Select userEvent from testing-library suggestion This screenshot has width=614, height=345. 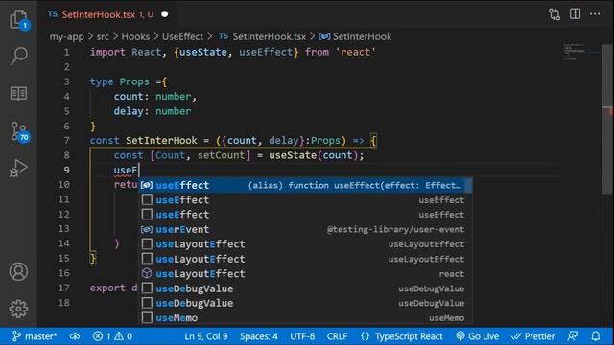pyautogui.click(x=305, y=229)
